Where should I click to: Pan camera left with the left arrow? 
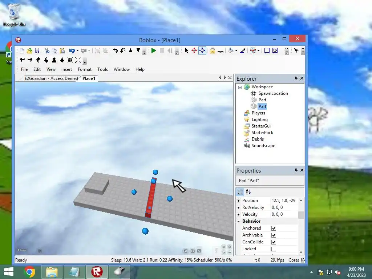point(22,60)
